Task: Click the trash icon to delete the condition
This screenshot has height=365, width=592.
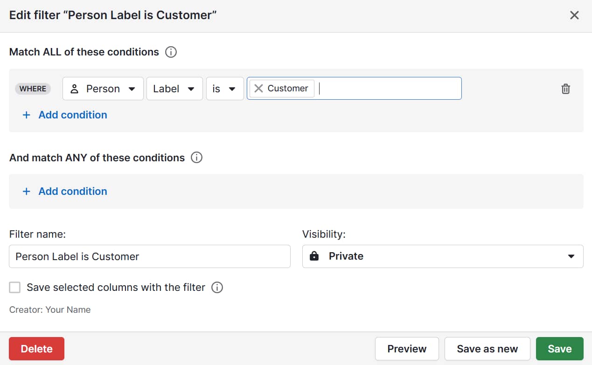Action: point(565,89)
